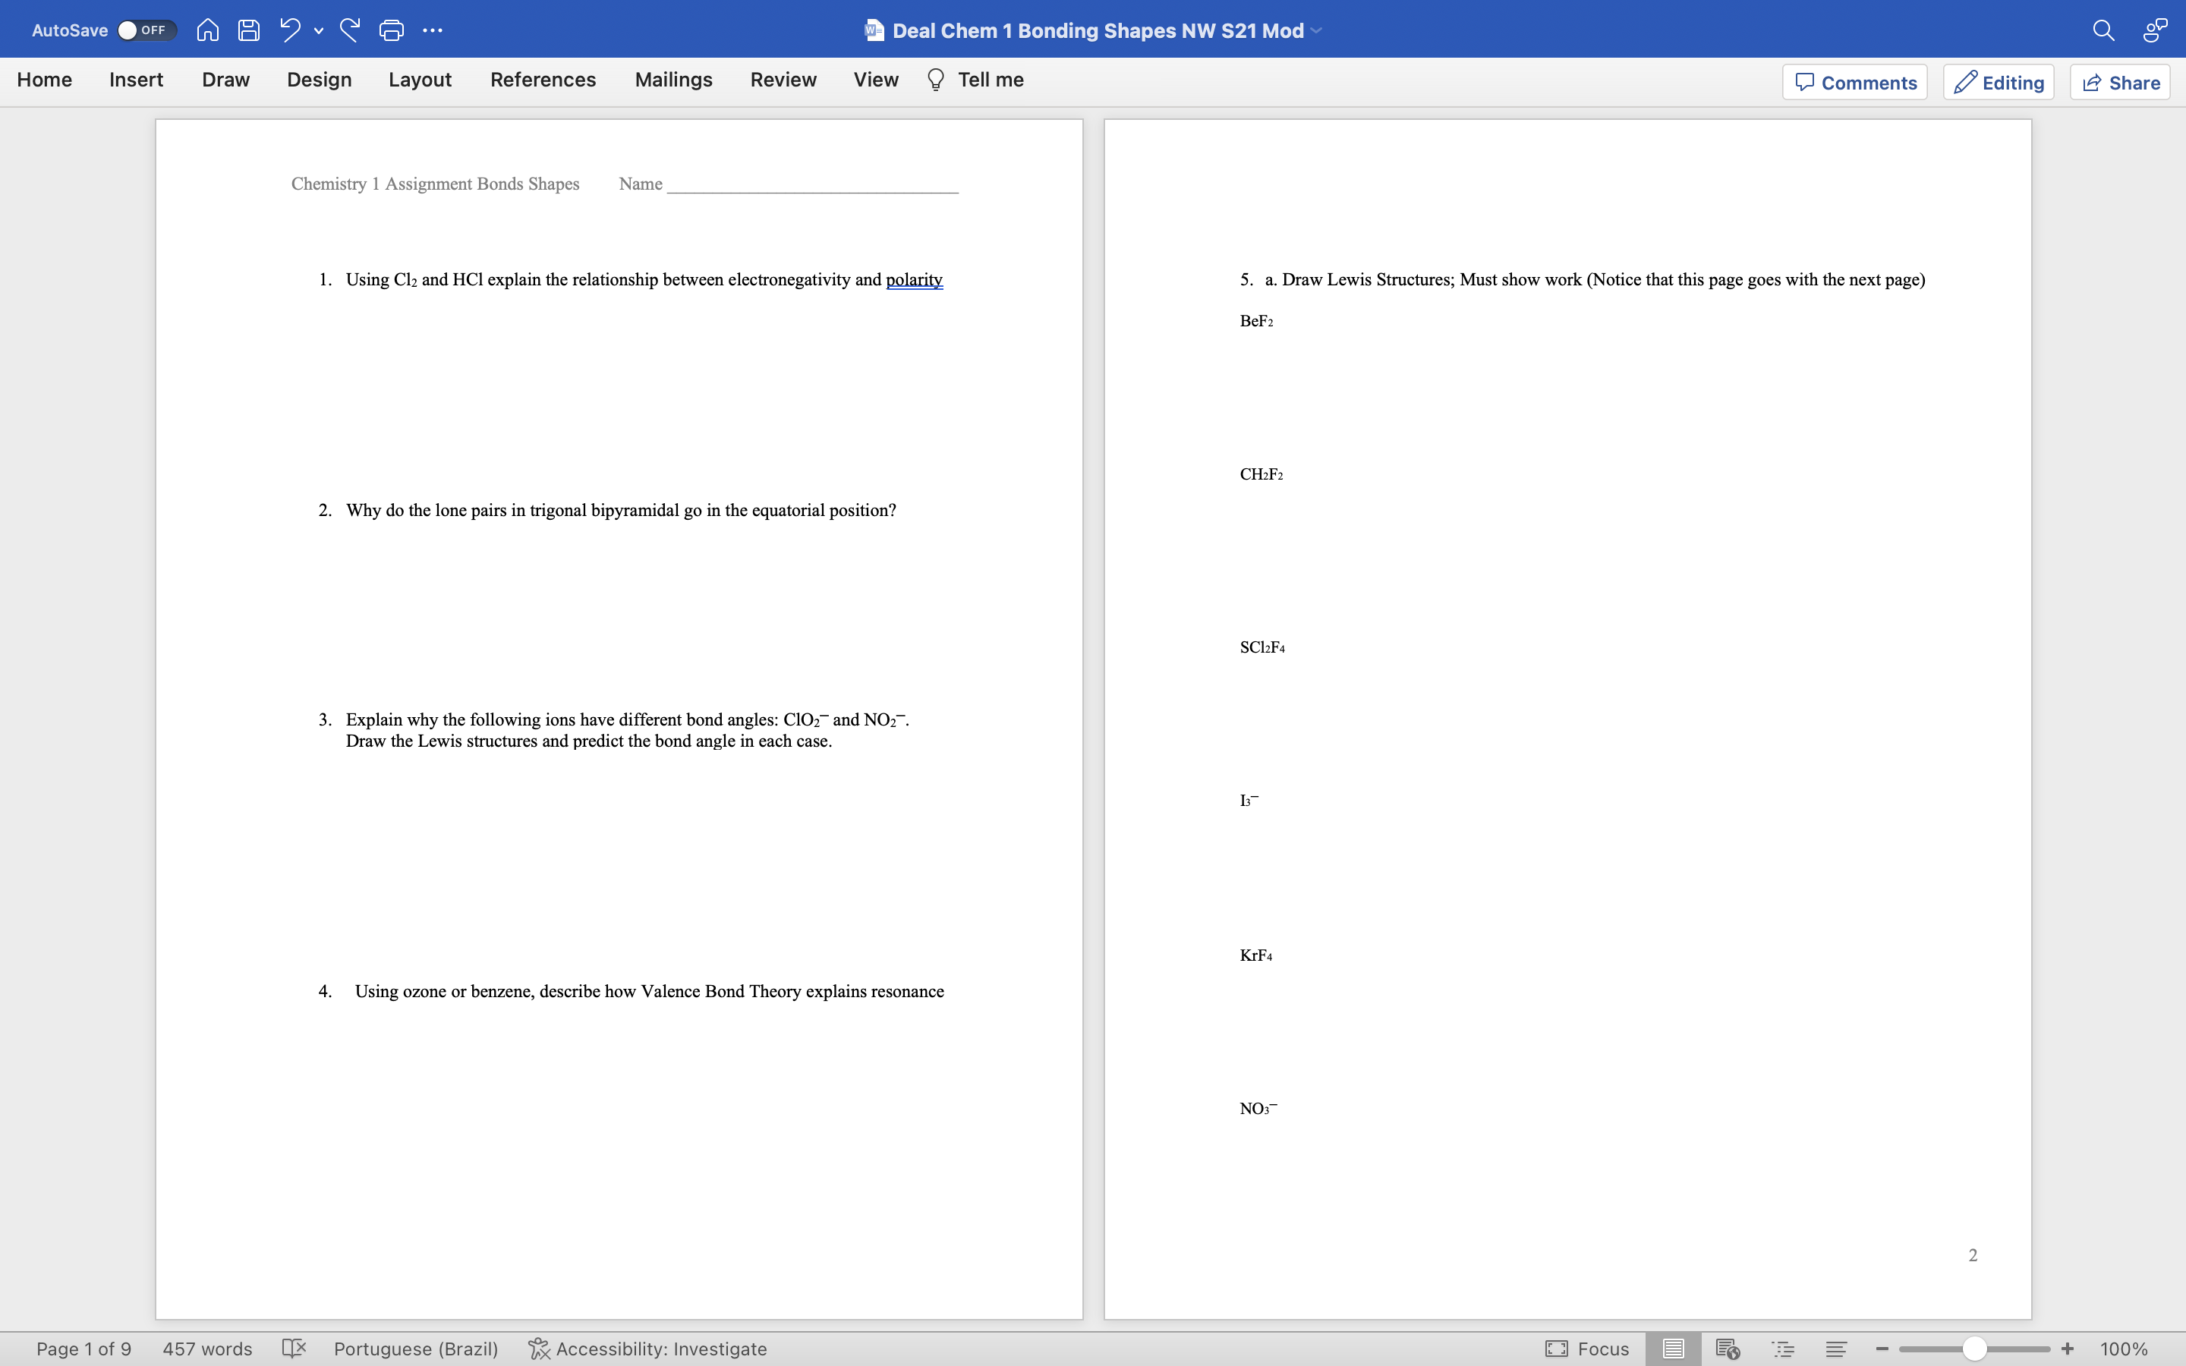This screenshot has width=2186, height=1366.
Task: Click the Print icon
Action: pyautogui.click(x=391, y=30)
